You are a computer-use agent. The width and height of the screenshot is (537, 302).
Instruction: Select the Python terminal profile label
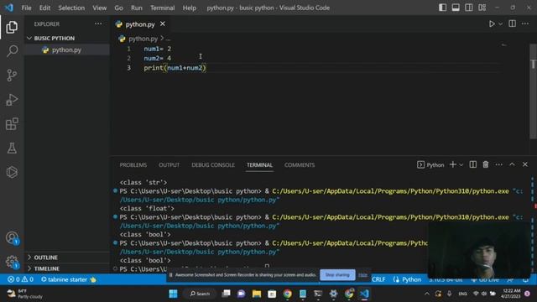(430, 165)
